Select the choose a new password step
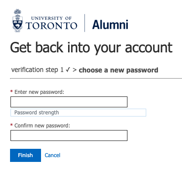 coord(118,70)
